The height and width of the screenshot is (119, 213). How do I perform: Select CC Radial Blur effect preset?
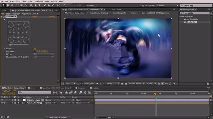click(193, 19)
